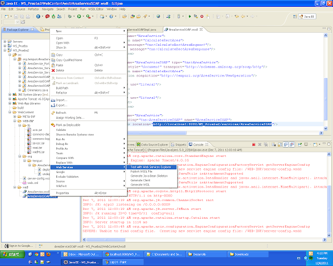Image resolution: width=333 pixels, height=266 pixels.
Task: Switch to Snippets tab
Action: click(x=178, y=144)
